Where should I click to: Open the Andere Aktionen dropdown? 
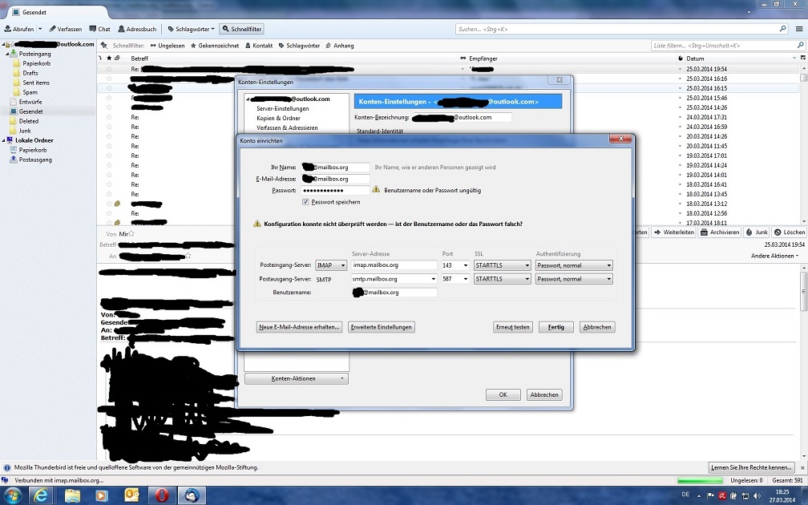point(774,256)
